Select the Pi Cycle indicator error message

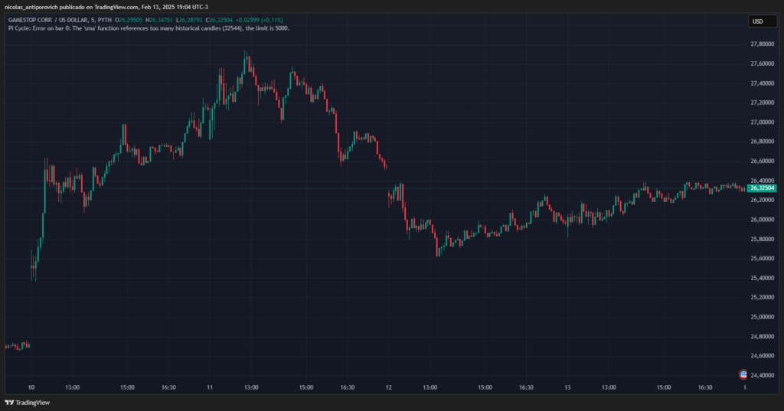coord(149,28)
